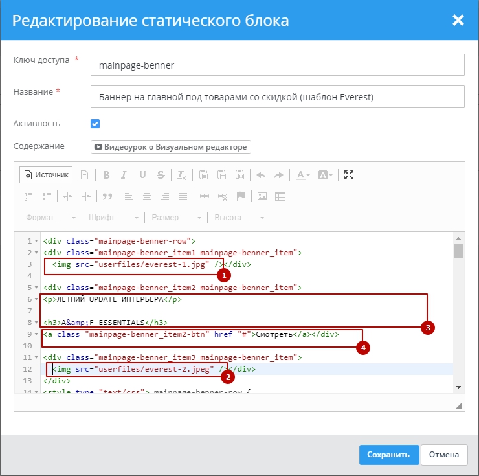The width and height of the screenshot is (479, 476).
Task: Click the insert image icon
Action: [x=262, y=196]
